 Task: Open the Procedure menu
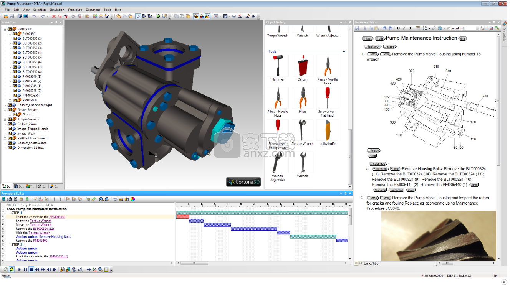click(75, 10)
